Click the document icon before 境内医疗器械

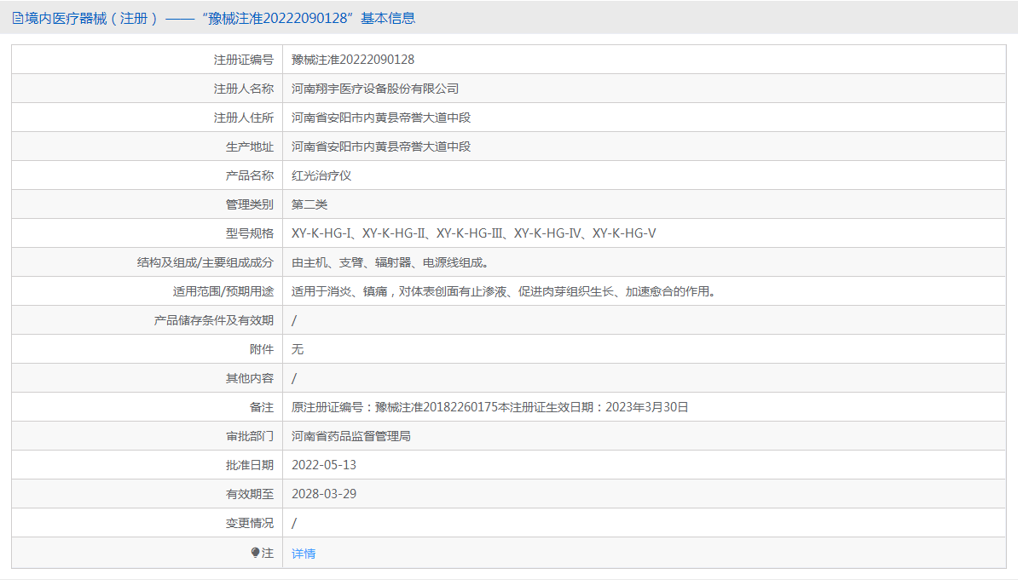17,17
